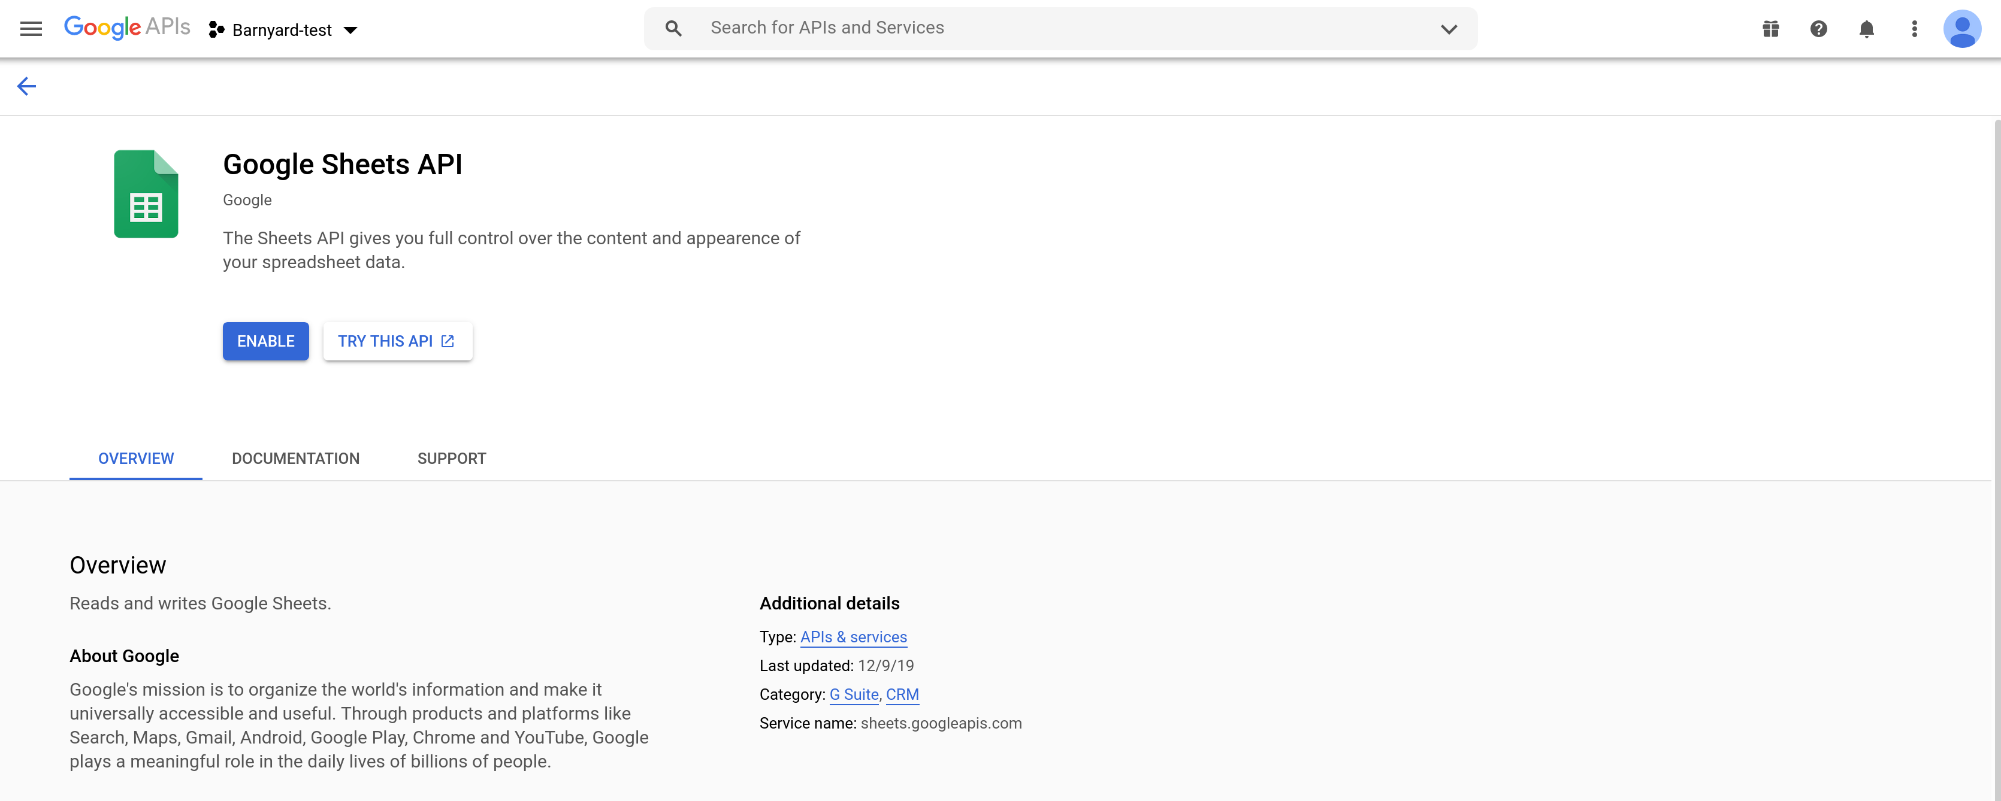Click the search magnifier icon
The height and width of the screenshot is (801, 2001).
pos(673,29)
